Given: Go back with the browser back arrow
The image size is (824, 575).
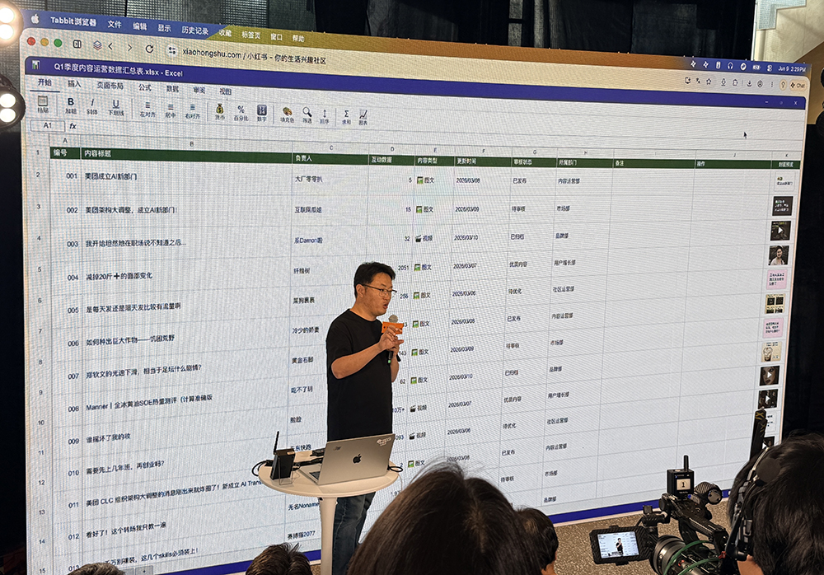Looking at the screenshot, I should (x=111, y=46).
